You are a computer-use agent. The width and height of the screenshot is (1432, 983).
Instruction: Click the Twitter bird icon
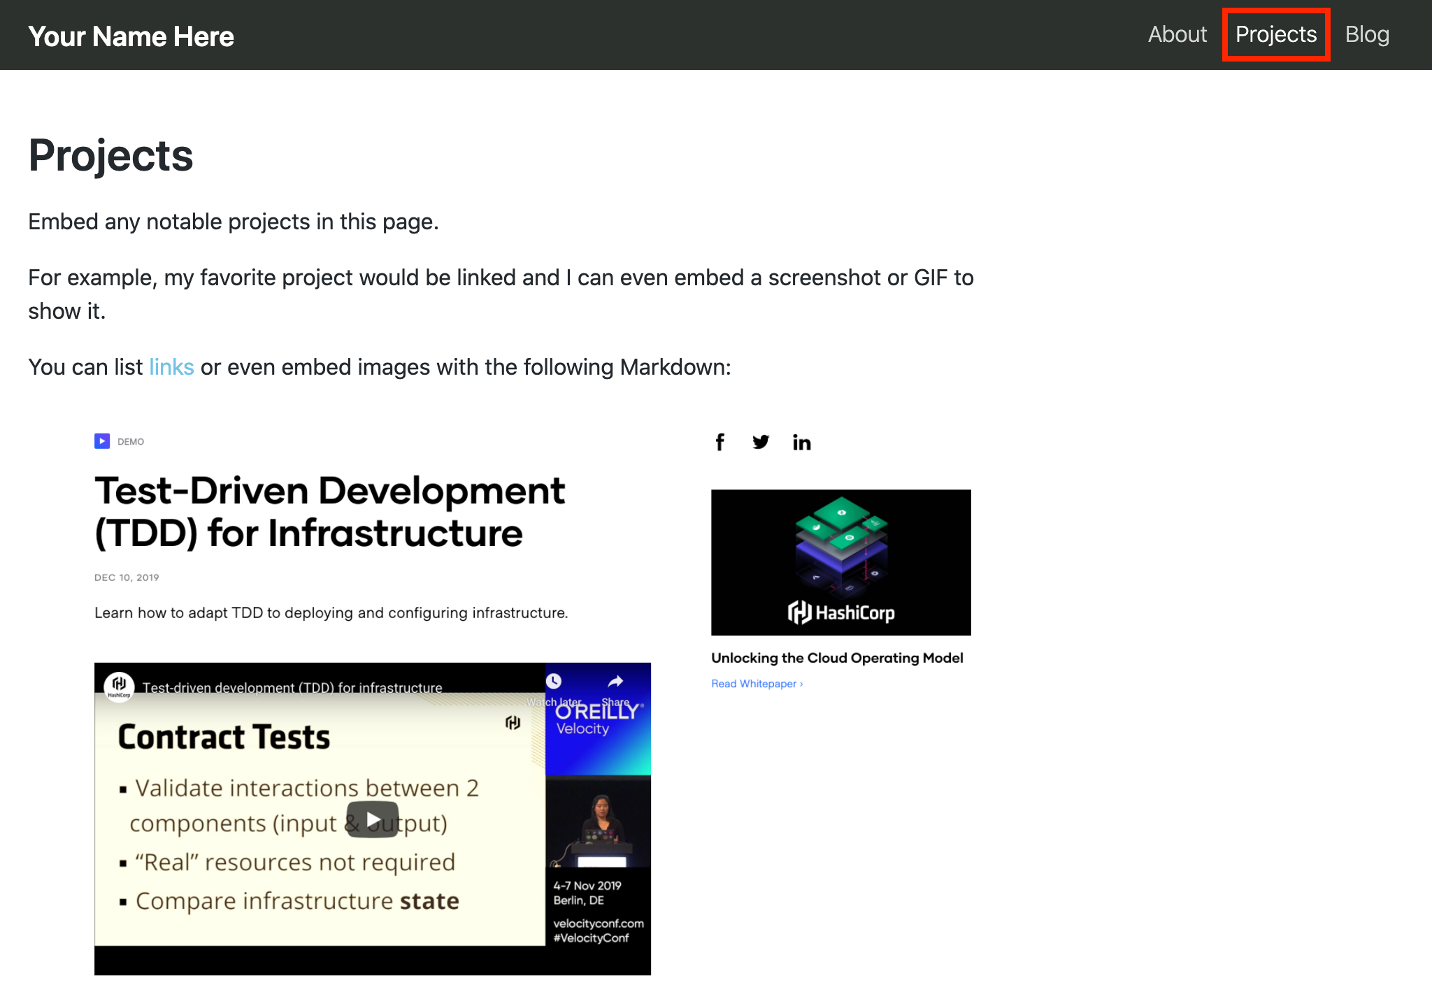click(x=761, y=442)
